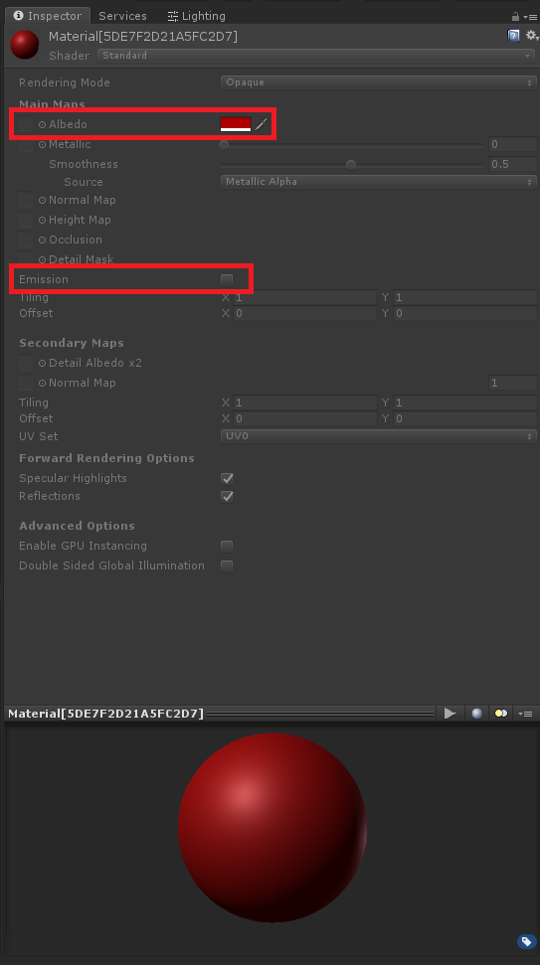Click Secondary Maps Offset Y field
The height and width of the screenshot is (965, 540).
(464, 418)
